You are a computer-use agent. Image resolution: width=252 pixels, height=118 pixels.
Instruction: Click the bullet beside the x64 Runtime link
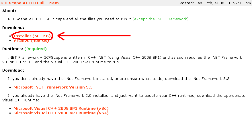11,113
